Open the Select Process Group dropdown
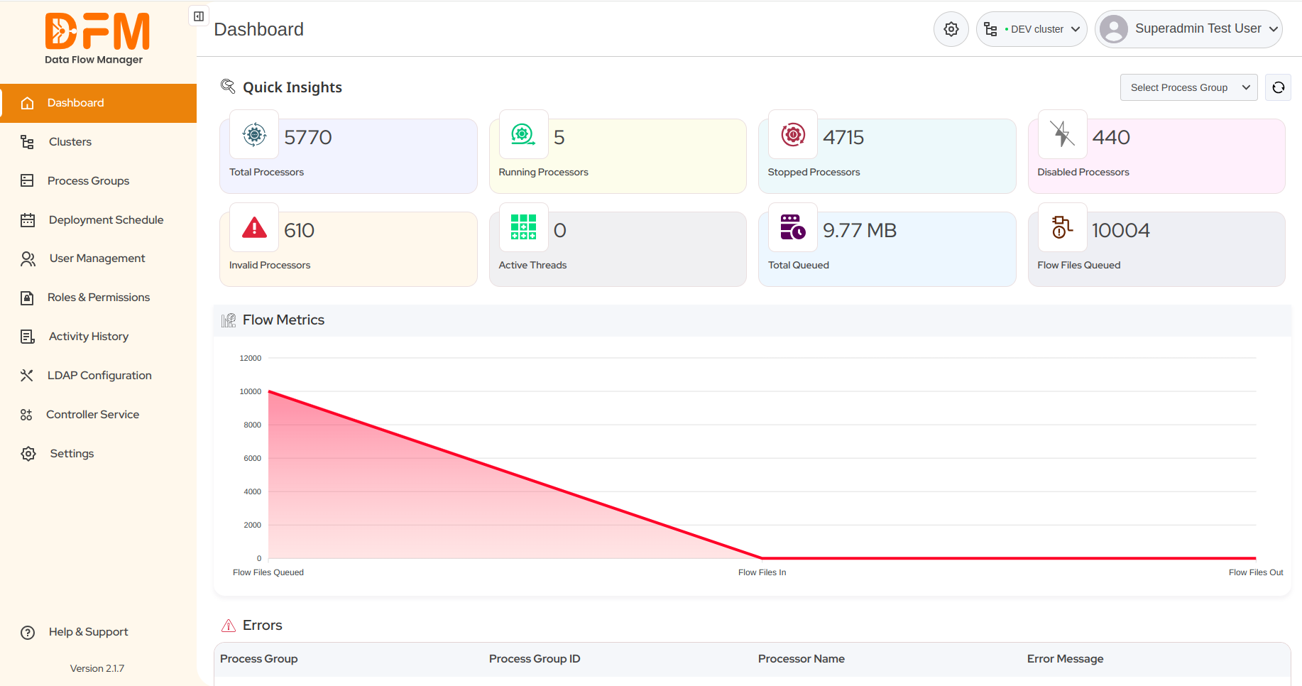 pos(1188,87)
